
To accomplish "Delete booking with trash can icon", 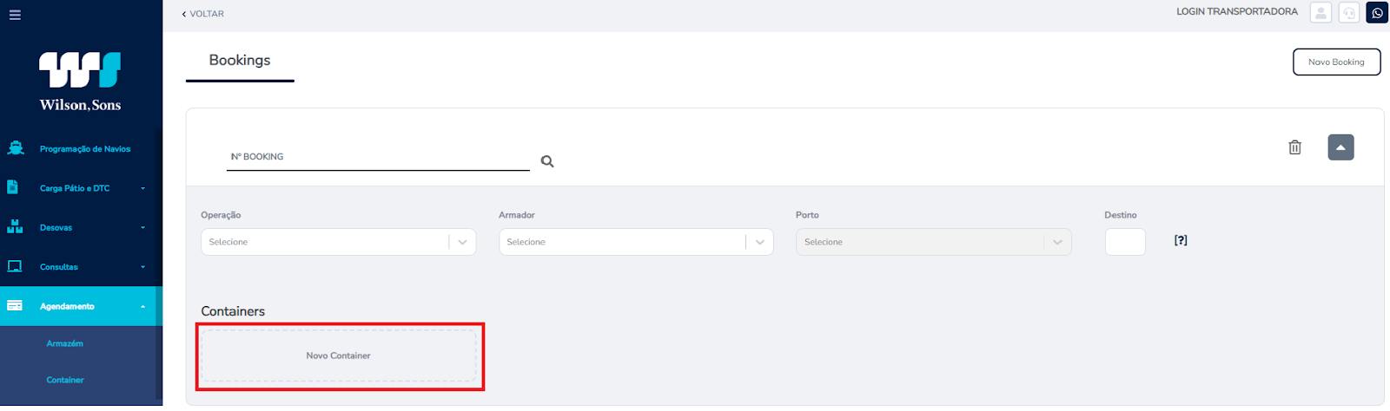I will 1294,147.
